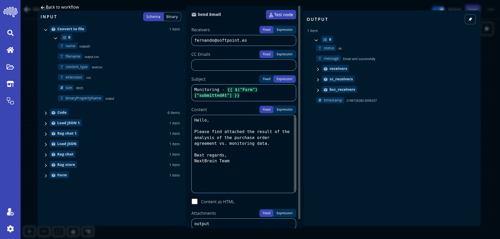Pin the output data with the pin icon
The width and height of the screenshot is (500, 239).
click(470, 19)
